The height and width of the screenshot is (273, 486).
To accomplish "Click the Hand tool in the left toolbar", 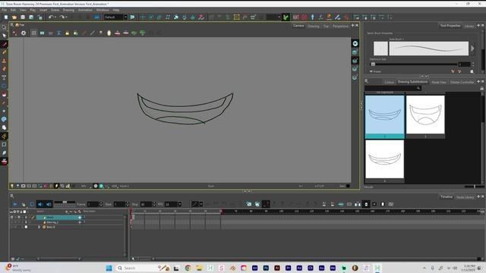I will click(4, 127).
